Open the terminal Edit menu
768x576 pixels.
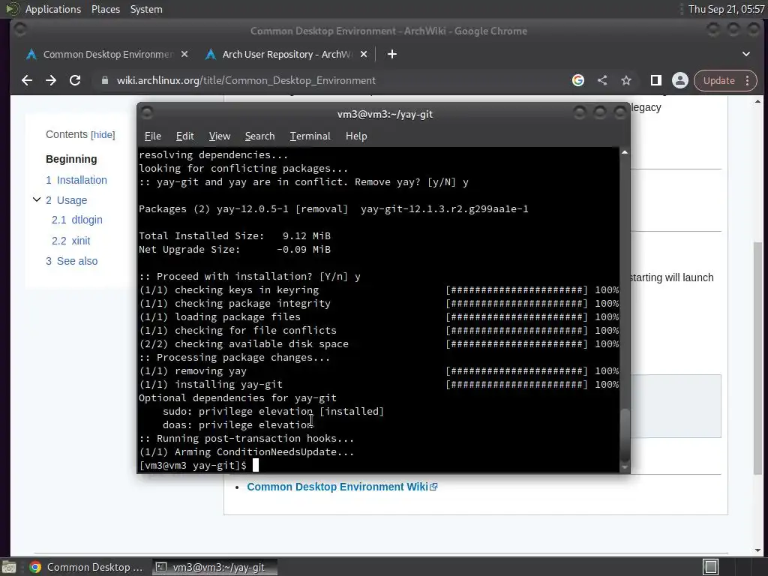click(184, 136)
